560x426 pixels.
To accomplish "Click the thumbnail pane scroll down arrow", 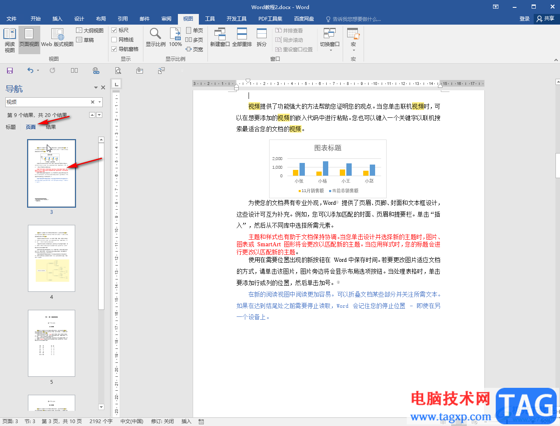I will click(x=101, y=407).
